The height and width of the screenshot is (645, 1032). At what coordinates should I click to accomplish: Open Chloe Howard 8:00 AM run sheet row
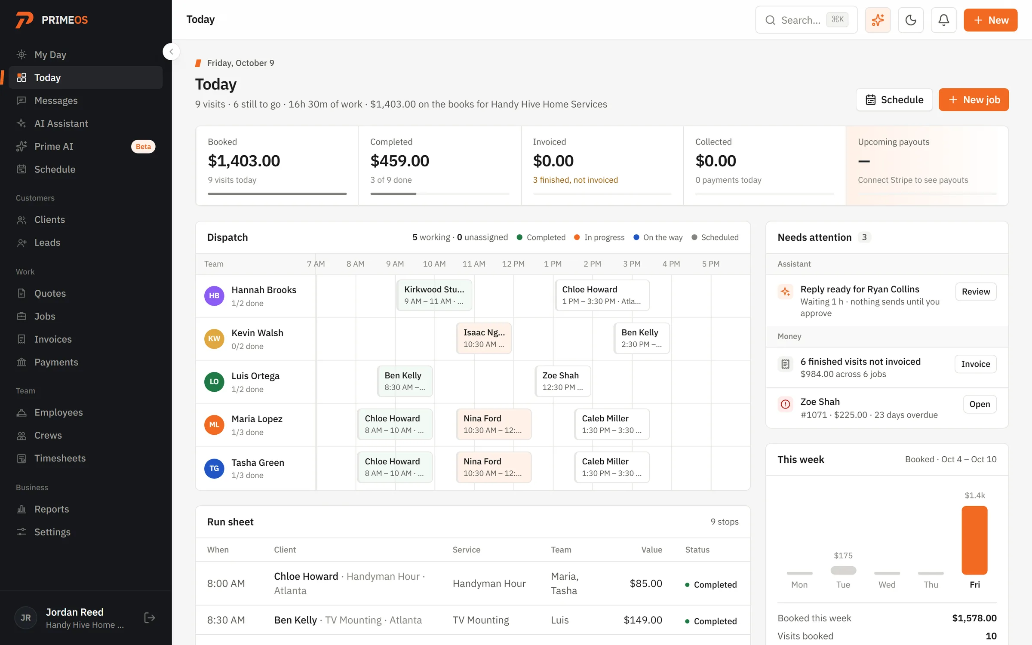pos(473,584)
